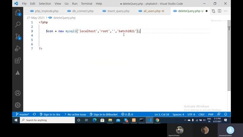Click line number 5 in gutter

pos(32,40)
